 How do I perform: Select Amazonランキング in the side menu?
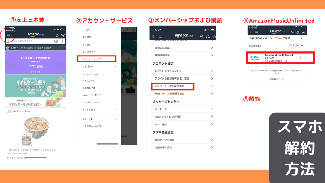coord(92,95)
